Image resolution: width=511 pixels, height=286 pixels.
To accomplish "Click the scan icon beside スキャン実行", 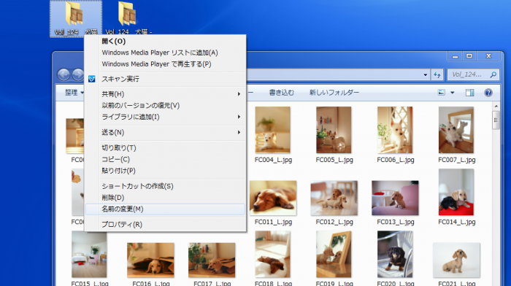I will [91, 79].
